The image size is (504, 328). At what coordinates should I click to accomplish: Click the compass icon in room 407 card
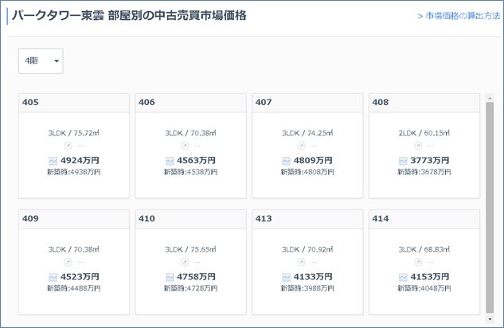pos(301,146)
